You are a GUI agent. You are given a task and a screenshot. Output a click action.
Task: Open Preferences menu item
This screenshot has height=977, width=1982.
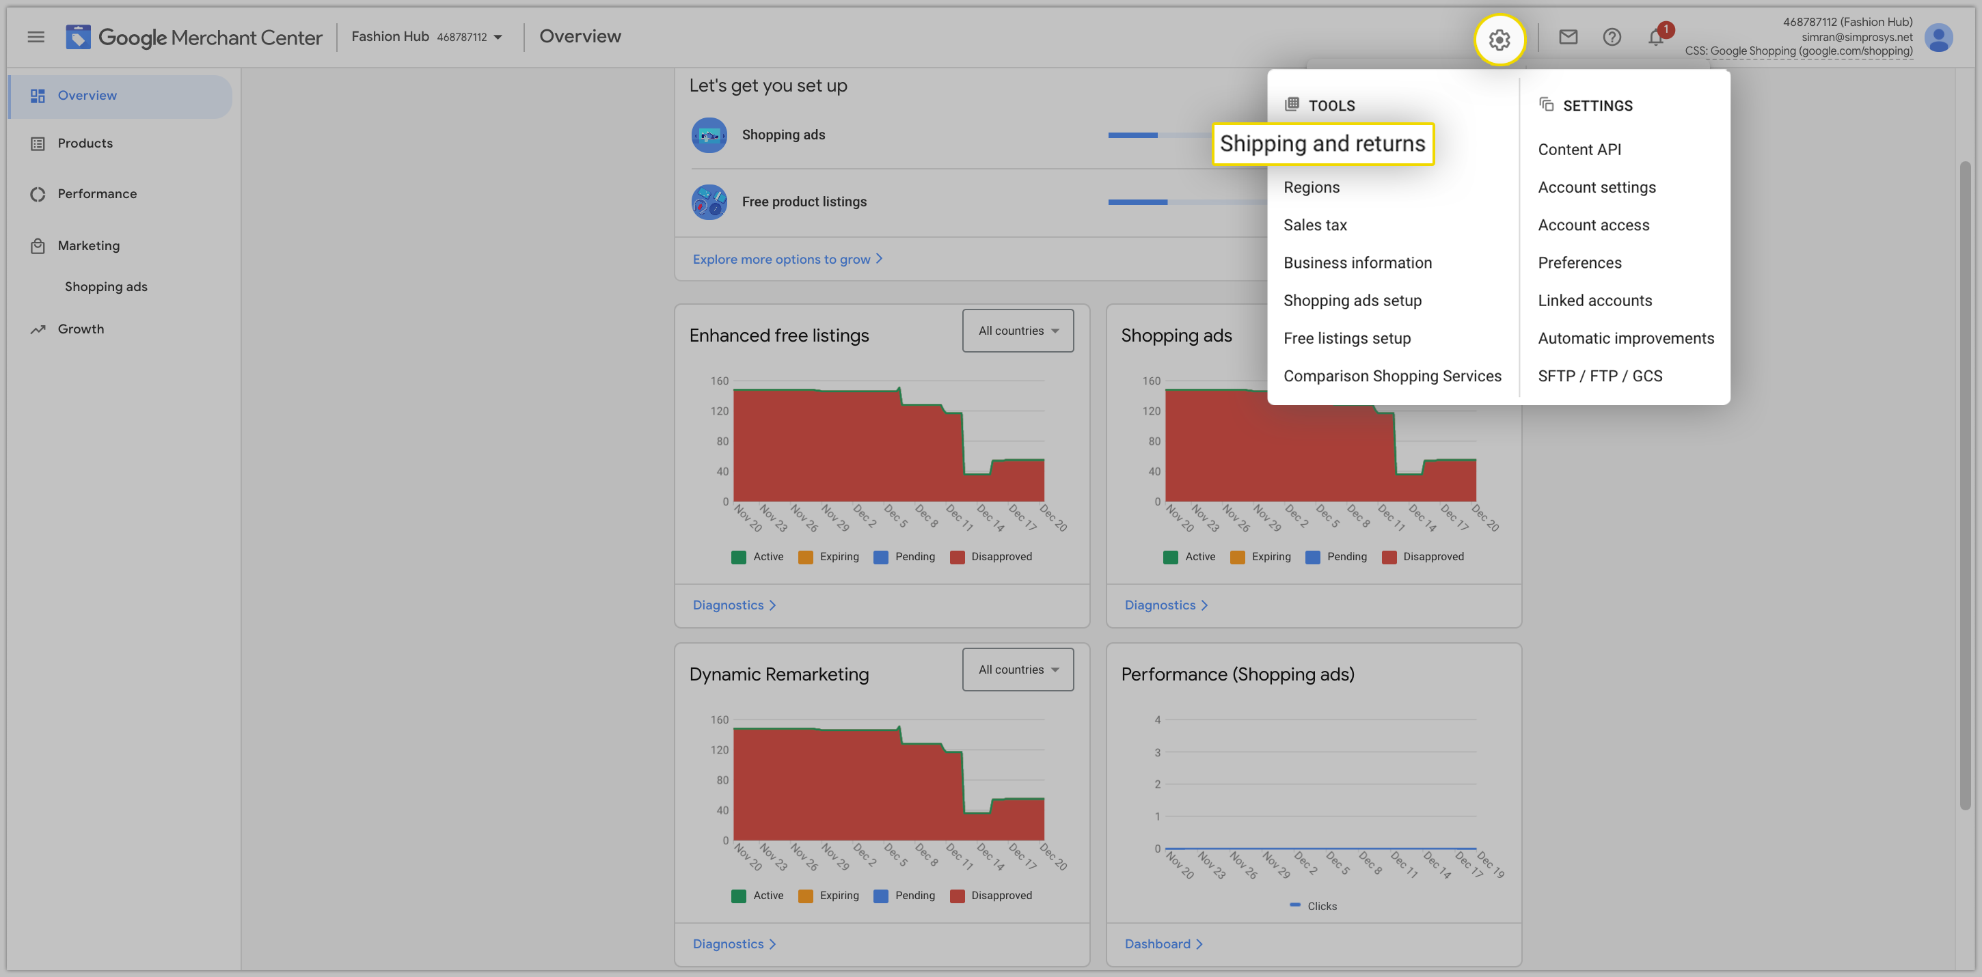pos(1579,262)
